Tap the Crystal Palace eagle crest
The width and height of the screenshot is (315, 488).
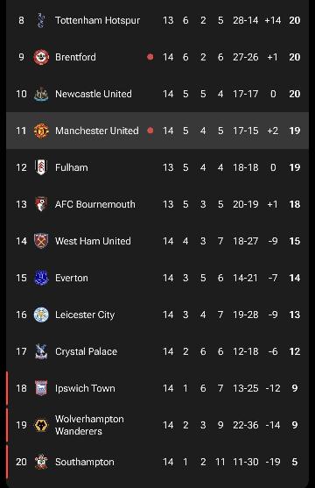pos(41,351)
